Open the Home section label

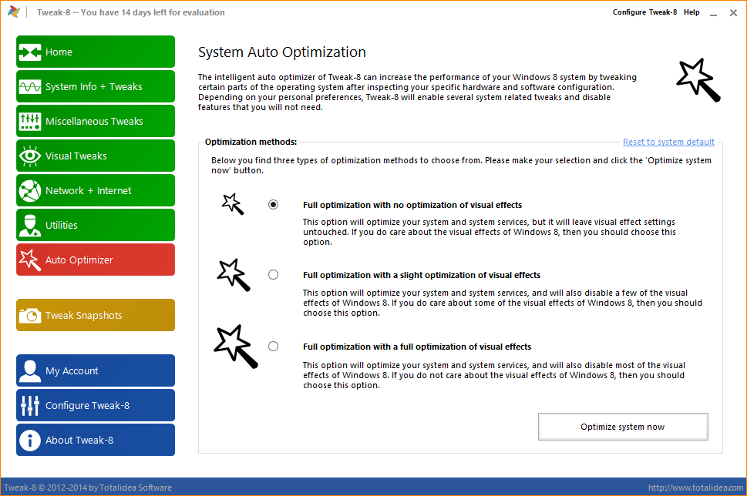(x=59, y=52)
